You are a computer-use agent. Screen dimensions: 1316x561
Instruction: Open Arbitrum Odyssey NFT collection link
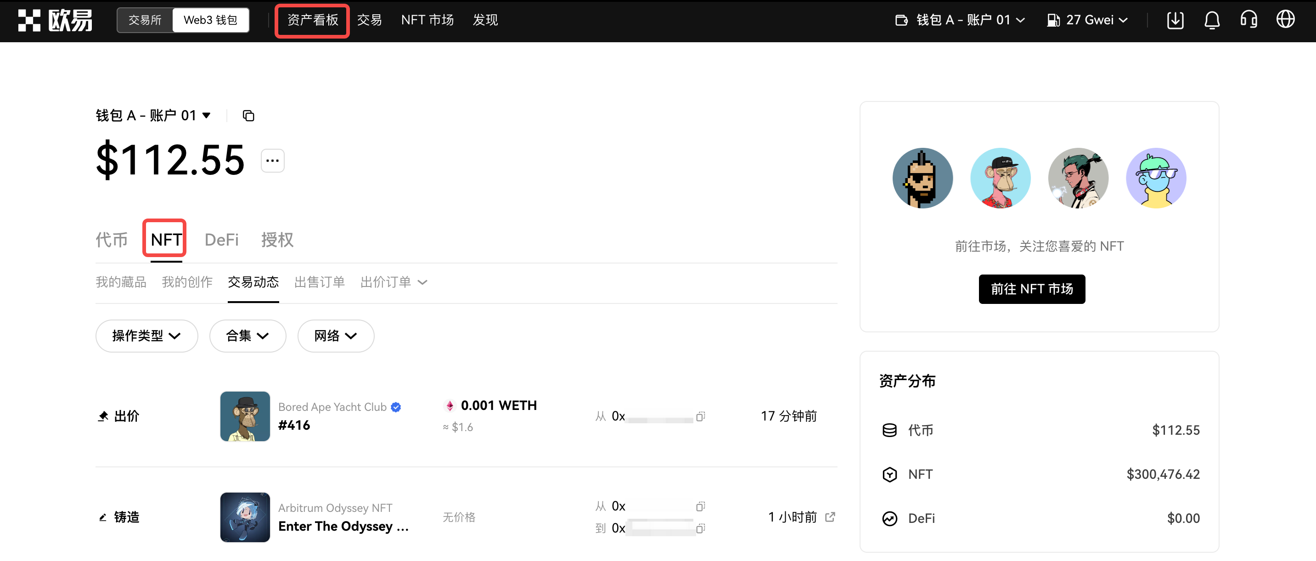point(335,508)
